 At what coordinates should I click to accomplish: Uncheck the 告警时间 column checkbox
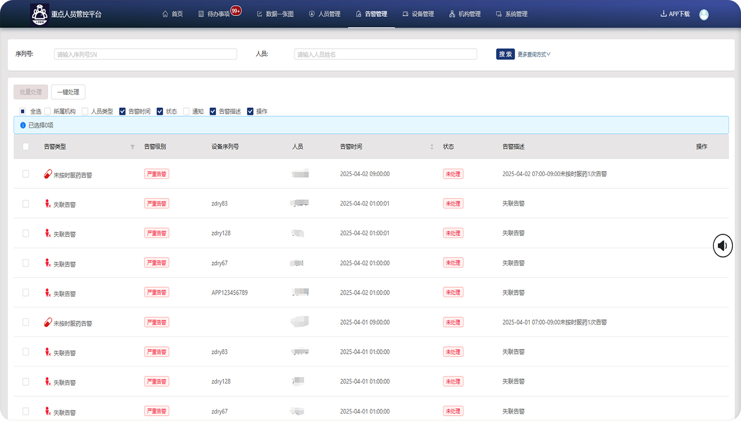122,112
